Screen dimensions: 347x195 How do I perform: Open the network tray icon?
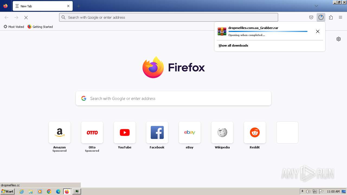pyautogui.click(x=315, y=191)
